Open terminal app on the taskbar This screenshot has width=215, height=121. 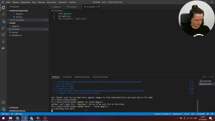[x=38, y=118]
